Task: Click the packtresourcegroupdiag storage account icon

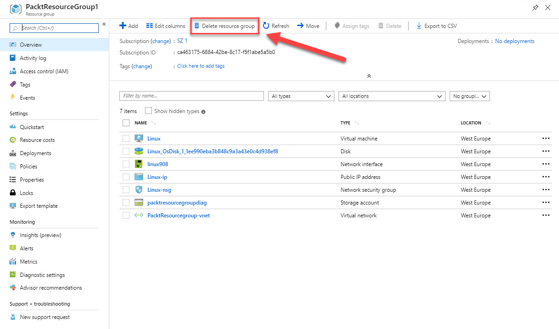Action: point(139,202)
